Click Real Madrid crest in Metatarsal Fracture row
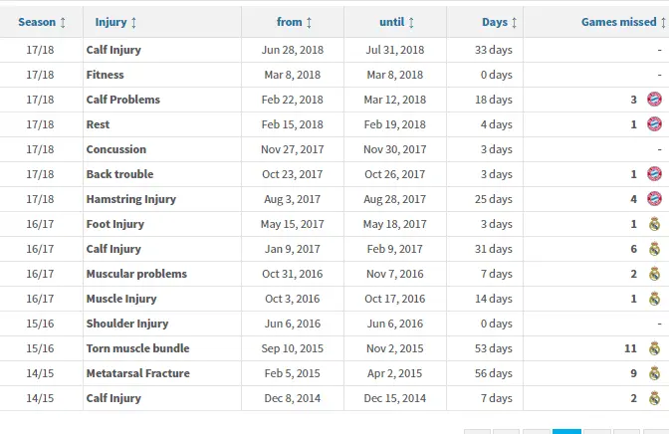 654,373
